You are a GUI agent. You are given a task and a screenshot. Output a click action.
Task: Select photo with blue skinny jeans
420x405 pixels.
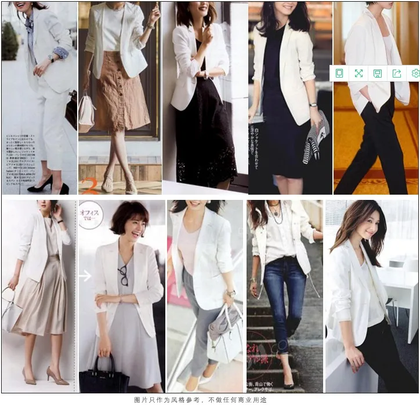[285, 297]
